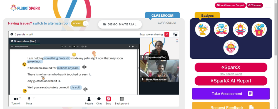Download the shared PDF document

129,47
